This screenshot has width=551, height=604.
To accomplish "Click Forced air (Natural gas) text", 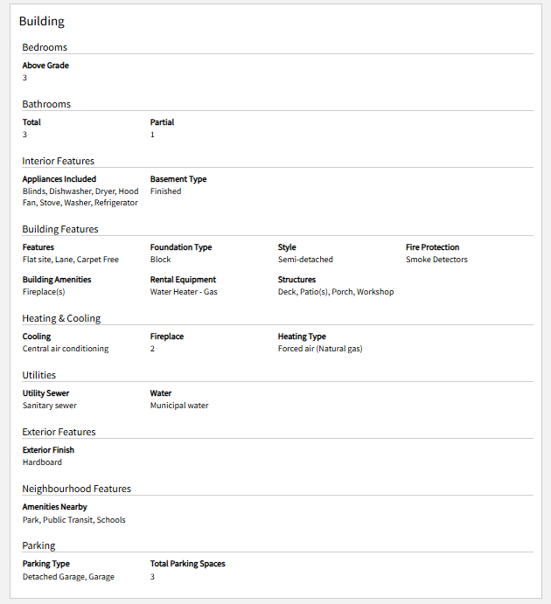I will [x=320, y=349].
